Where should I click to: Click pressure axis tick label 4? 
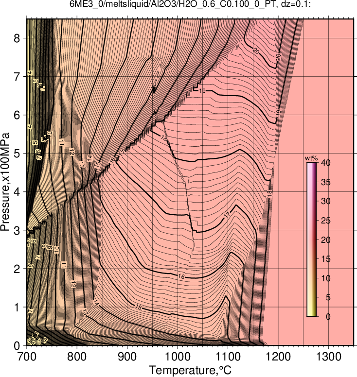[17, 192]
